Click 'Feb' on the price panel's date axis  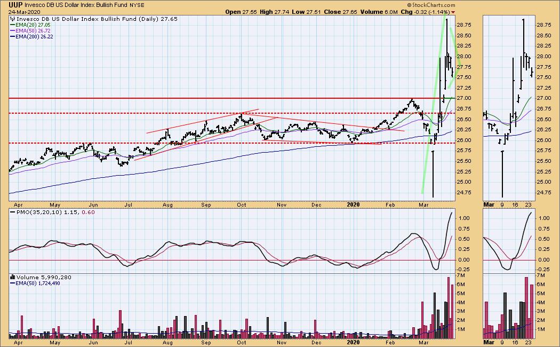pos(390,205)
